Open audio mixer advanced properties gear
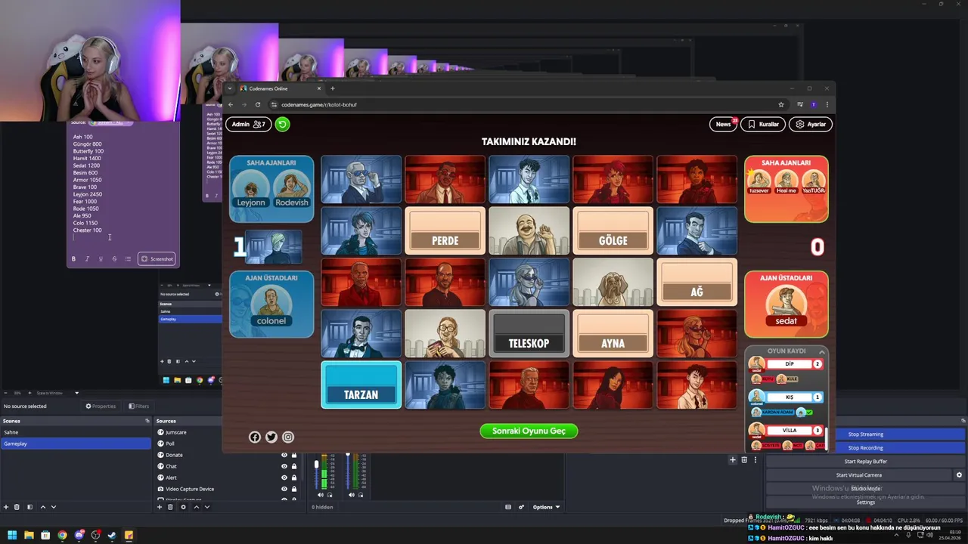Viewport: 968px width, 544px height. click(521, 507)
